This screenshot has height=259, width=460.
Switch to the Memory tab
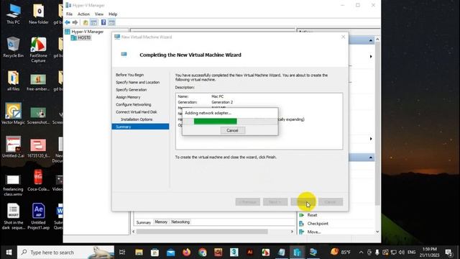(x=161, y=222)
